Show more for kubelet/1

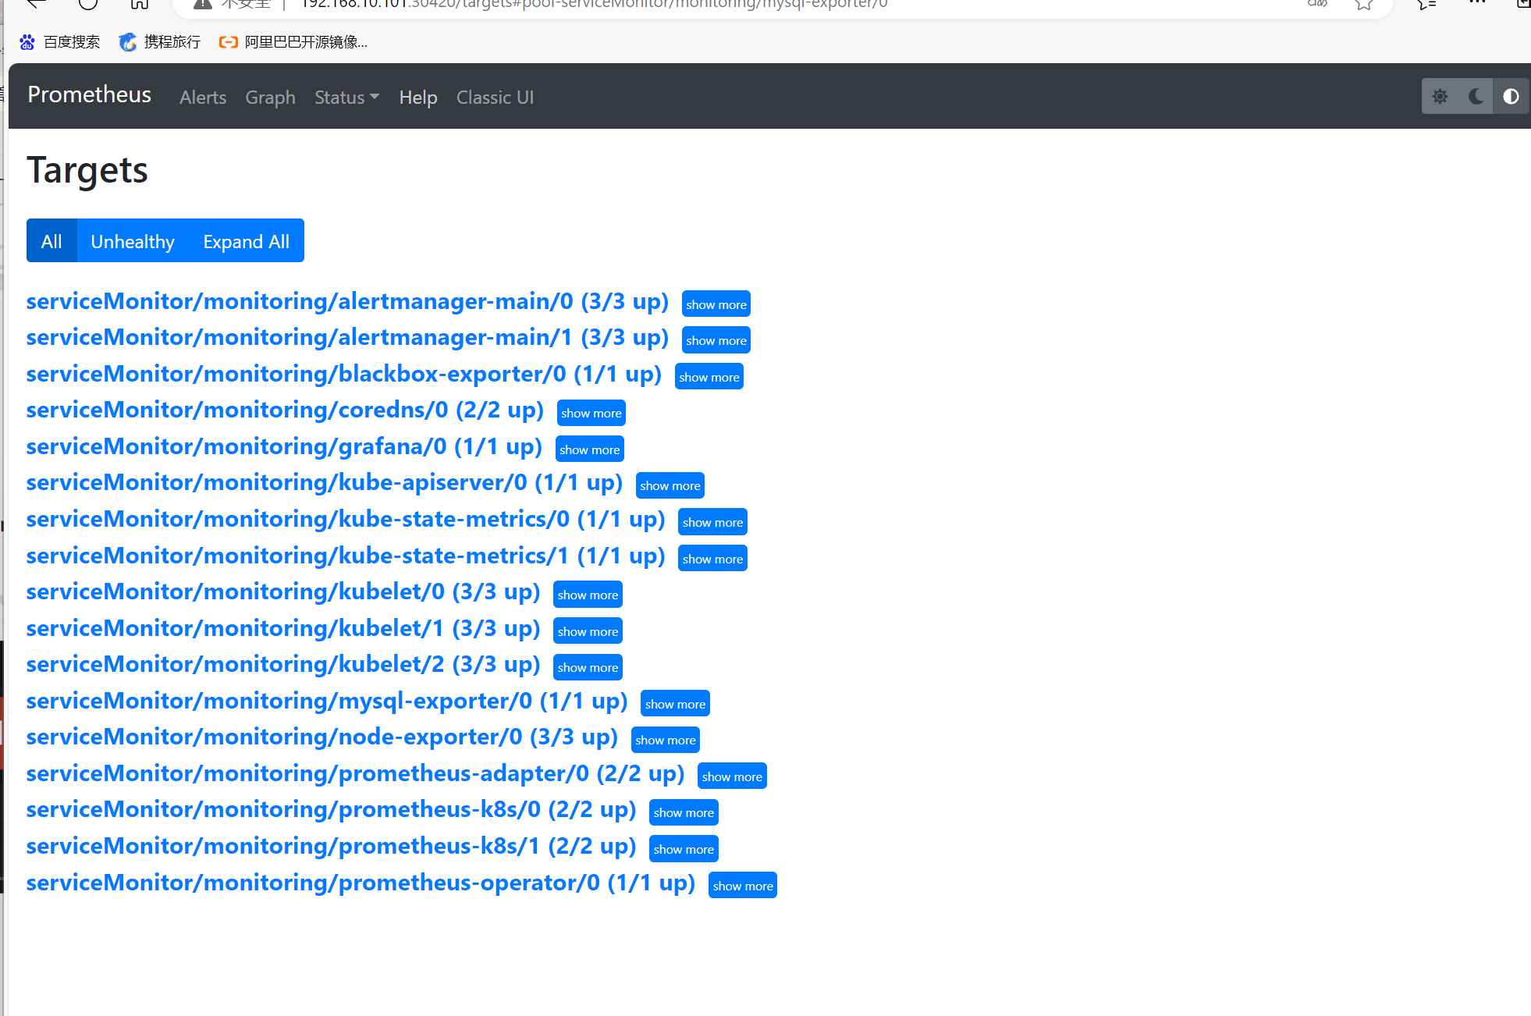pyautogui.click(x=588, y=631)
